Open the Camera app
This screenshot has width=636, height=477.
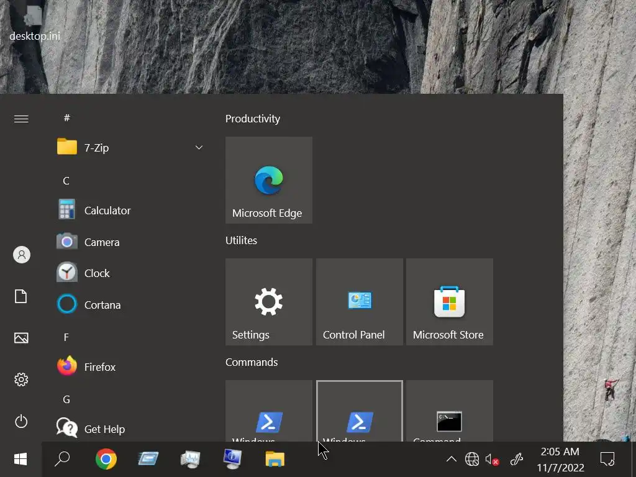coord(130,242)
